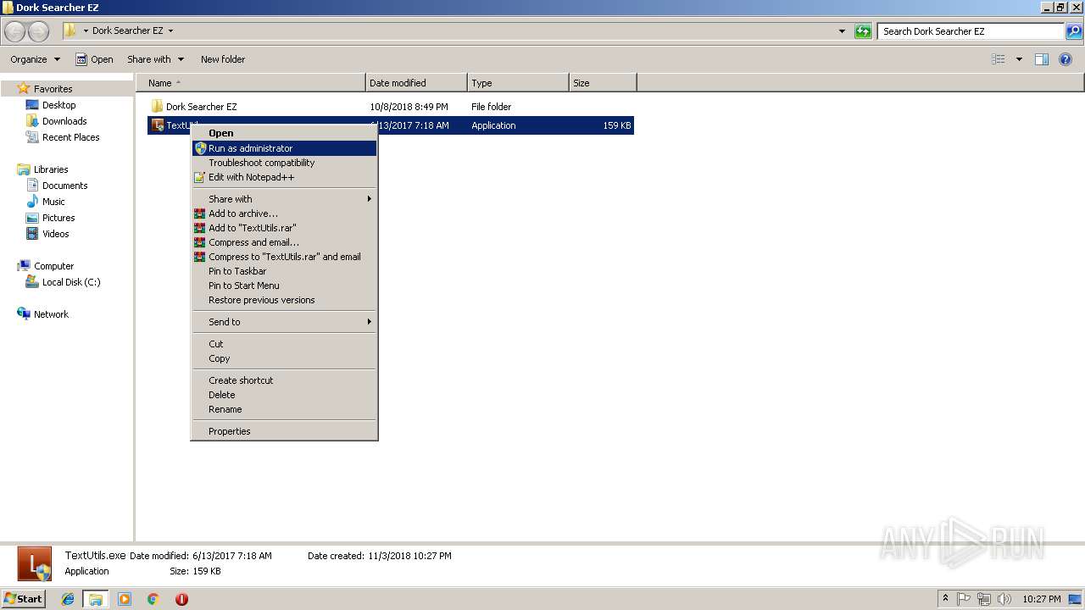1085x610 pixels.
Task: Click the search magnifier icon
Action: [x=1074, y=31]
